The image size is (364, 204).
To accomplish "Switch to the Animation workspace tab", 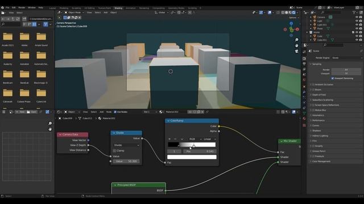I will click(x=131, y=8).
